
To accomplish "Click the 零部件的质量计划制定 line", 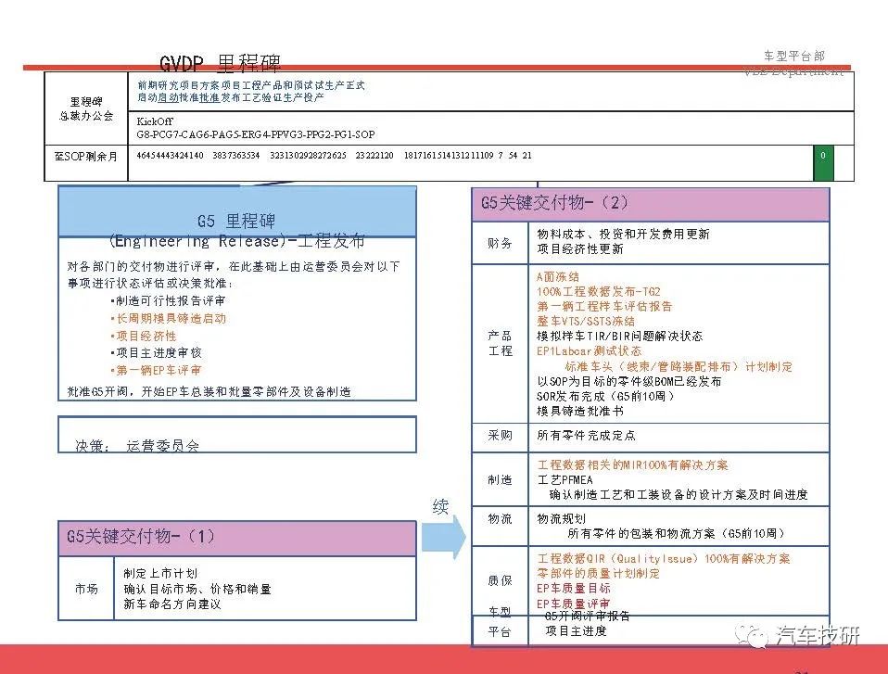I will pos(598,573).
